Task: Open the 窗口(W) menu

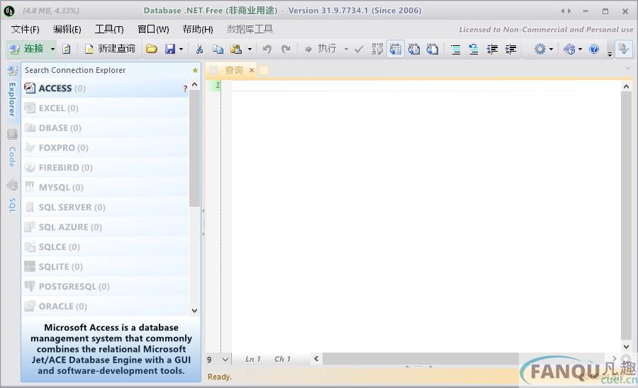Action: [153, 29]
